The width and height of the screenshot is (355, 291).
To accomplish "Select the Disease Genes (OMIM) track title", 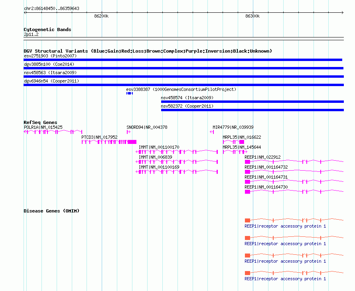I will (51, 211).
